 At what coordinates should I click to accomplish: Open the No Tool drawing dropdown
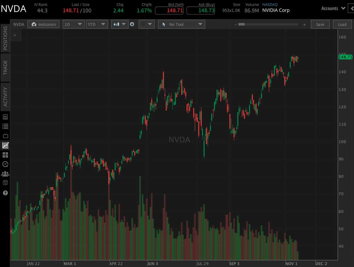(181, 24)
